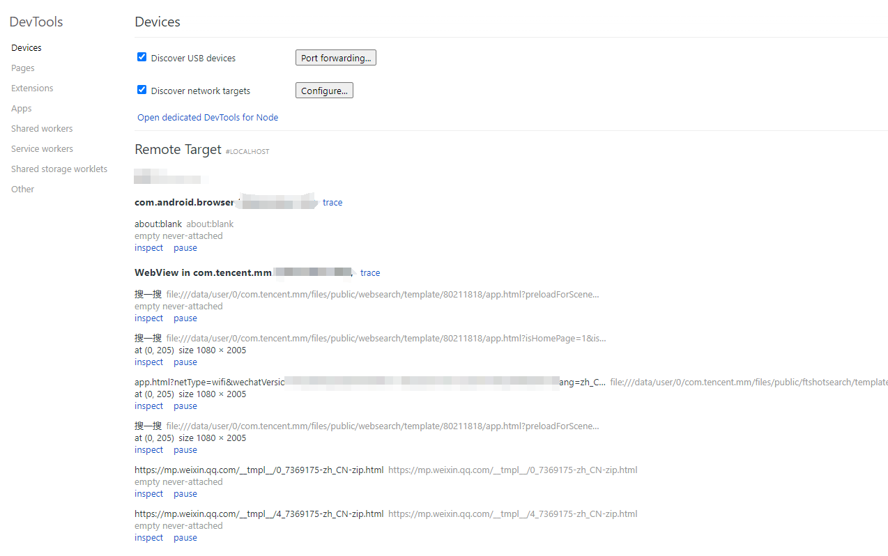Pause the 4_7369175-zh_CN-zip.html page

click(185, 538)
